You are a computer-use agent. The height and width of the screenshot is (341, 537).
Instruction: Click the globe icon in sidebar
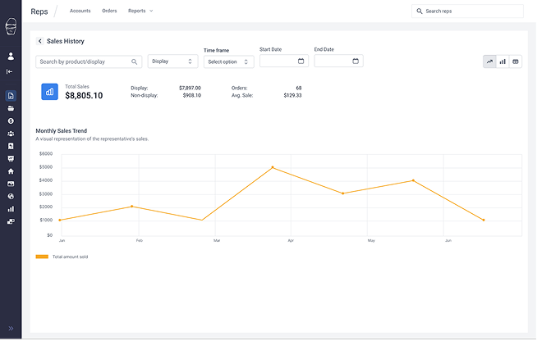point(11,197)
